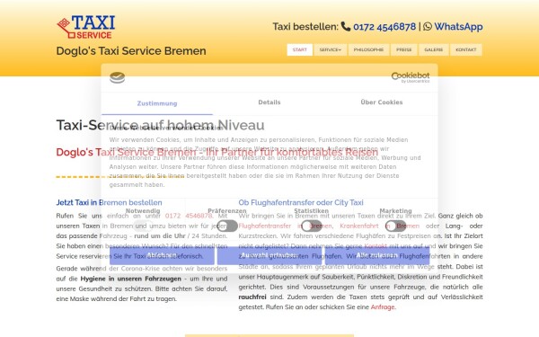This screenshot has height=337, width=539.
Task: Enable the Präferenzen cookie switch
Action: [x=227, y=226]
